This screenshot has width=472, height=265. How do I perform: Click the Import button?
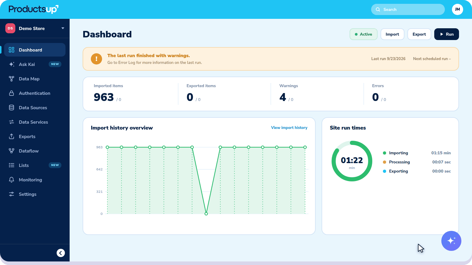click(x=392, y=34)
